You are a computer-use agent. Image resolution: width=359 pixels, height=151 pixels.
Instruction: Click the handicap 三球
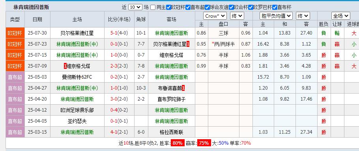click(x=223, y=33)
